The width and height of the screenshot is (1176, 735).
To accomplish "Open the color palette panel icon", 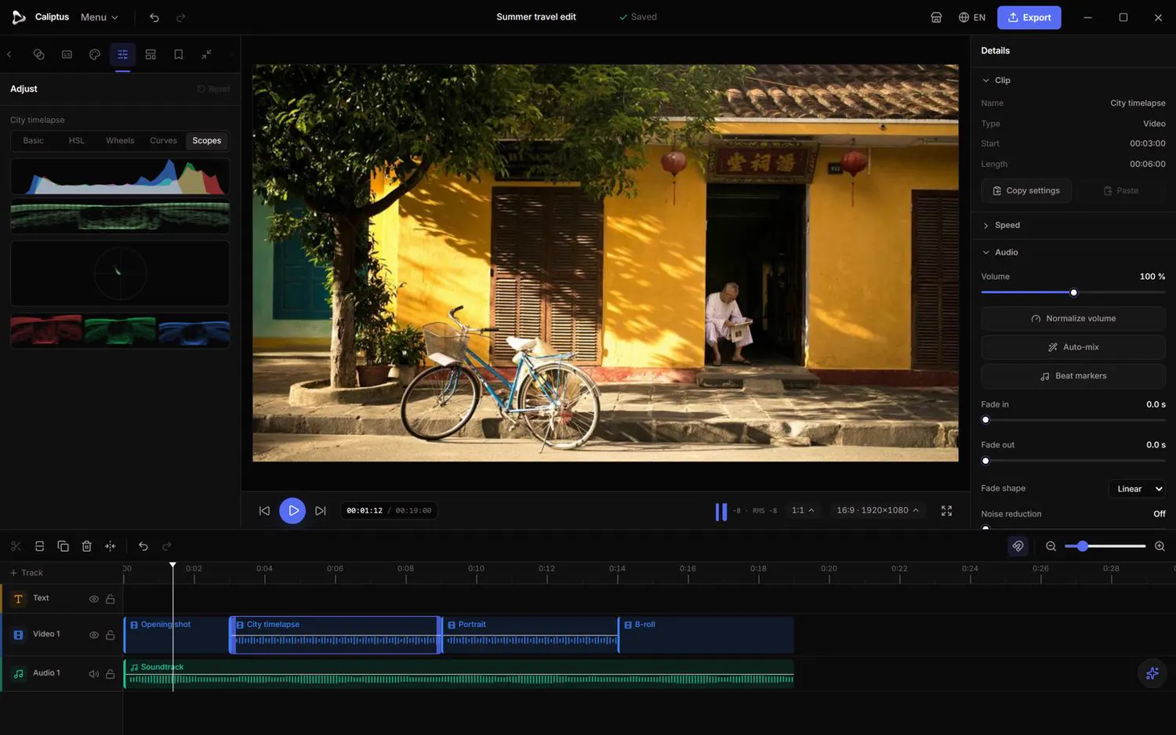I will (95, 54).
